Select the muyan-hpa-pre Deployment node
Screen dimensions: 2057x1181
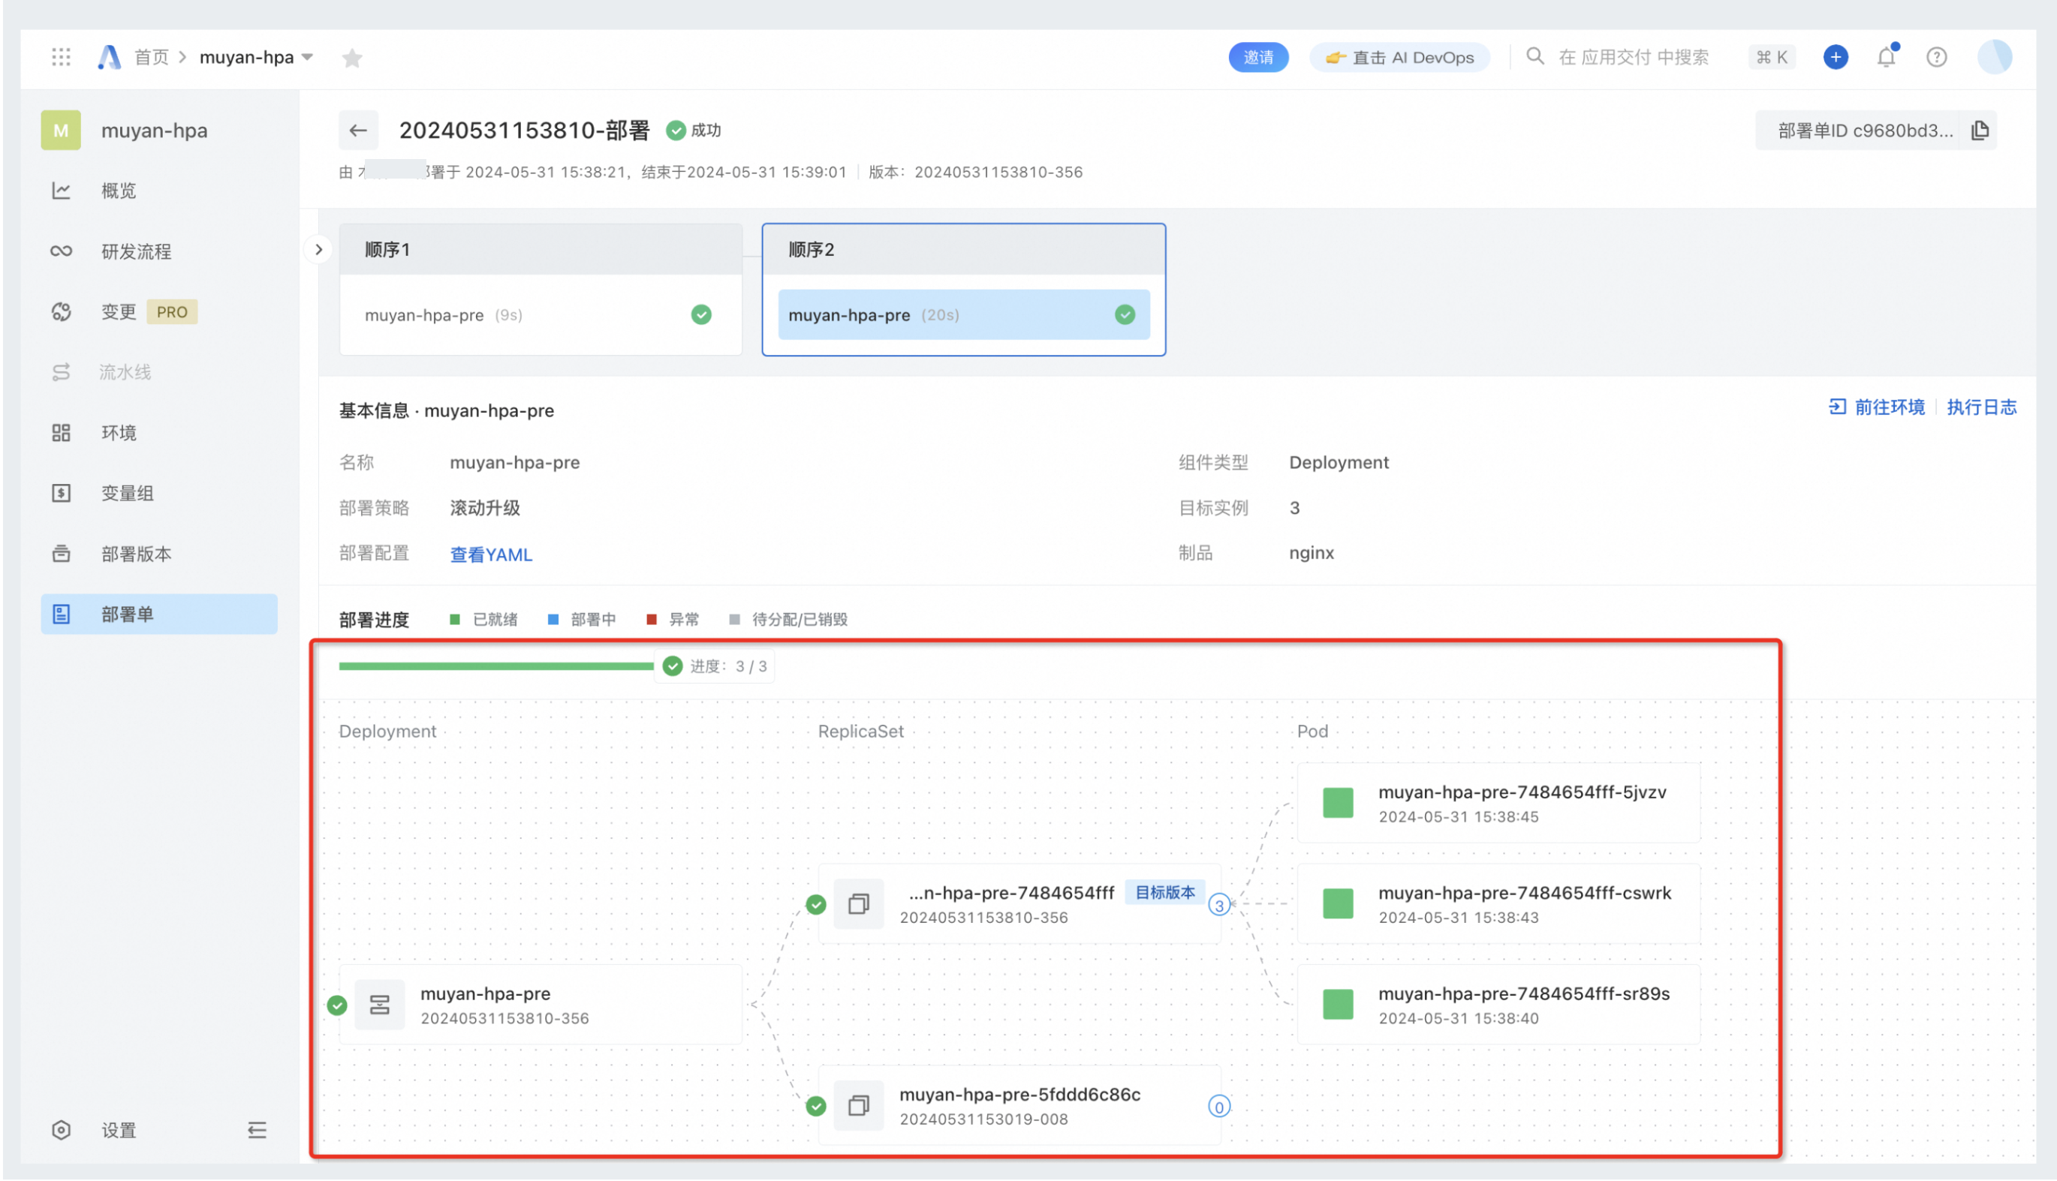[x=541, y=1005]
